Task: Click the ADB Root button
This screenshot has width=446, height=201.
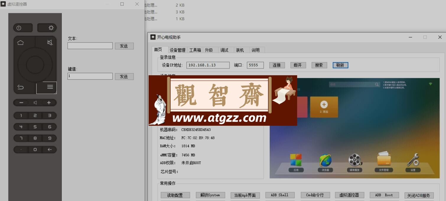Action: pyautogui.click(x=384, y=195)
